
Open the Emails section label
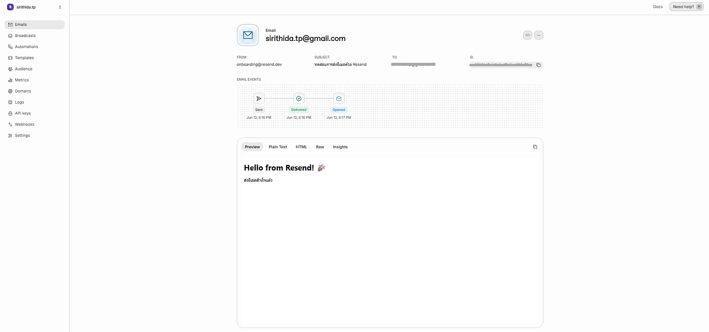point(21,24)
